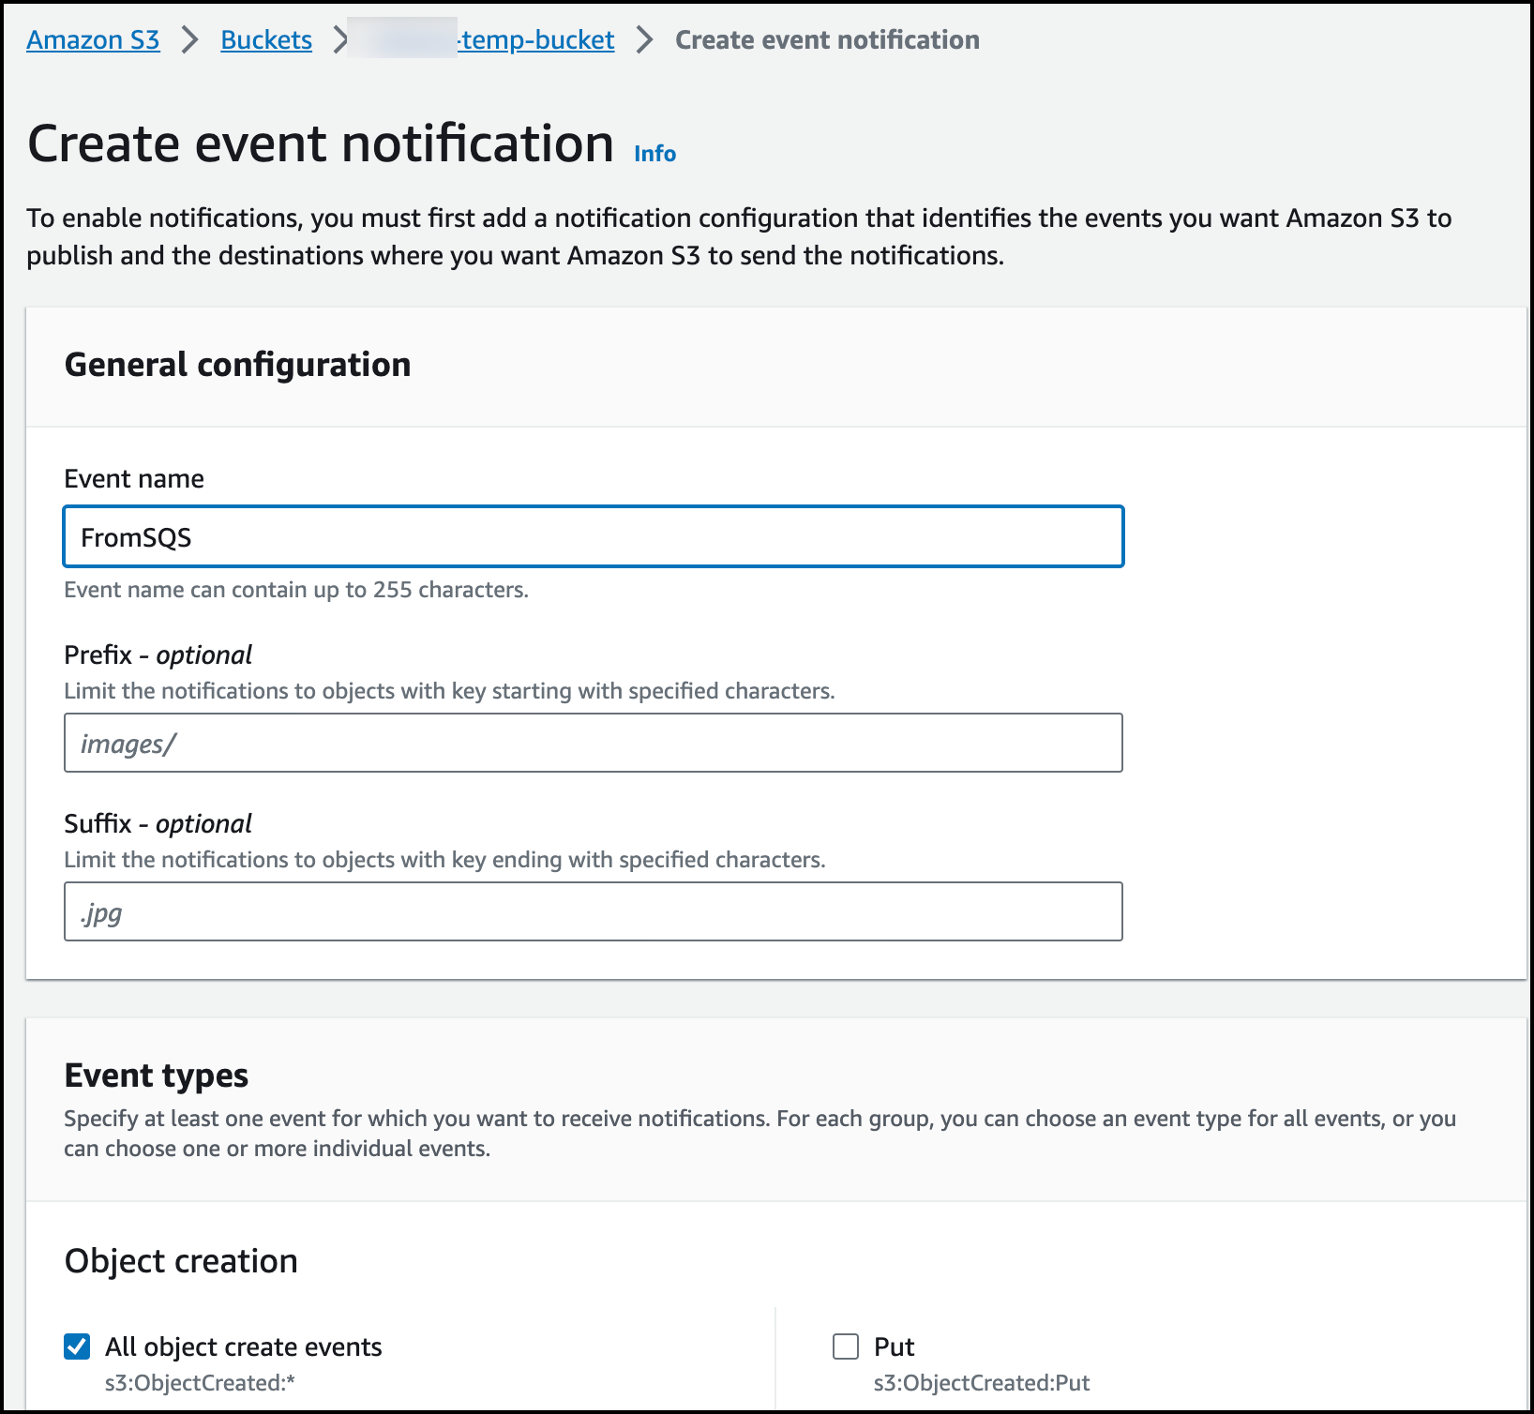The height and width of the screenshot is (1414, 1534).
Task: Click the General configuration section heading
Action: point(237,365)
